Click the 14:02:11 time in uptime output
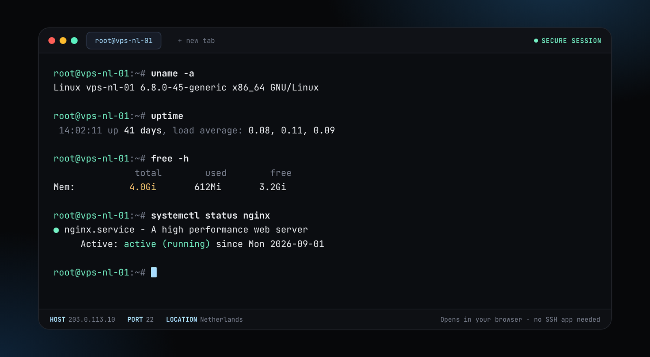This screenshot has width=650, height=357. [80, 130]
